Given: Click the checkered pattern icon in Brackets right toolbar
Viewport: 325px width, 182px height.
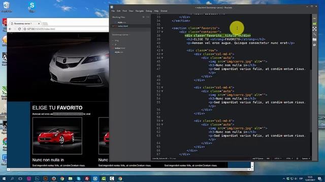Looking at the screenshot, I should (x=314, y=29).
